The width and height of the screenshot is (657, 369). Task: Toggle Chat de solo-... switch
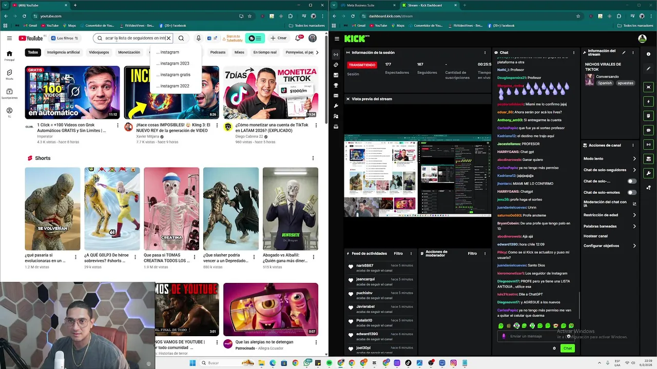[632, 181]
